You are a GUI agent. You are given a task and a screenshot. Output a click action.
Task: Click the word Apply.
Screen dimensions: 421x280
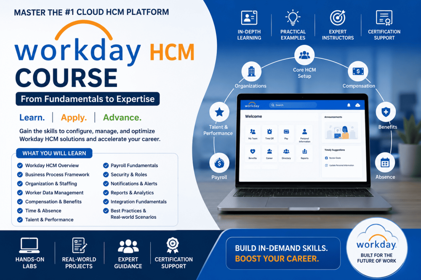click(x=74, y=118)
